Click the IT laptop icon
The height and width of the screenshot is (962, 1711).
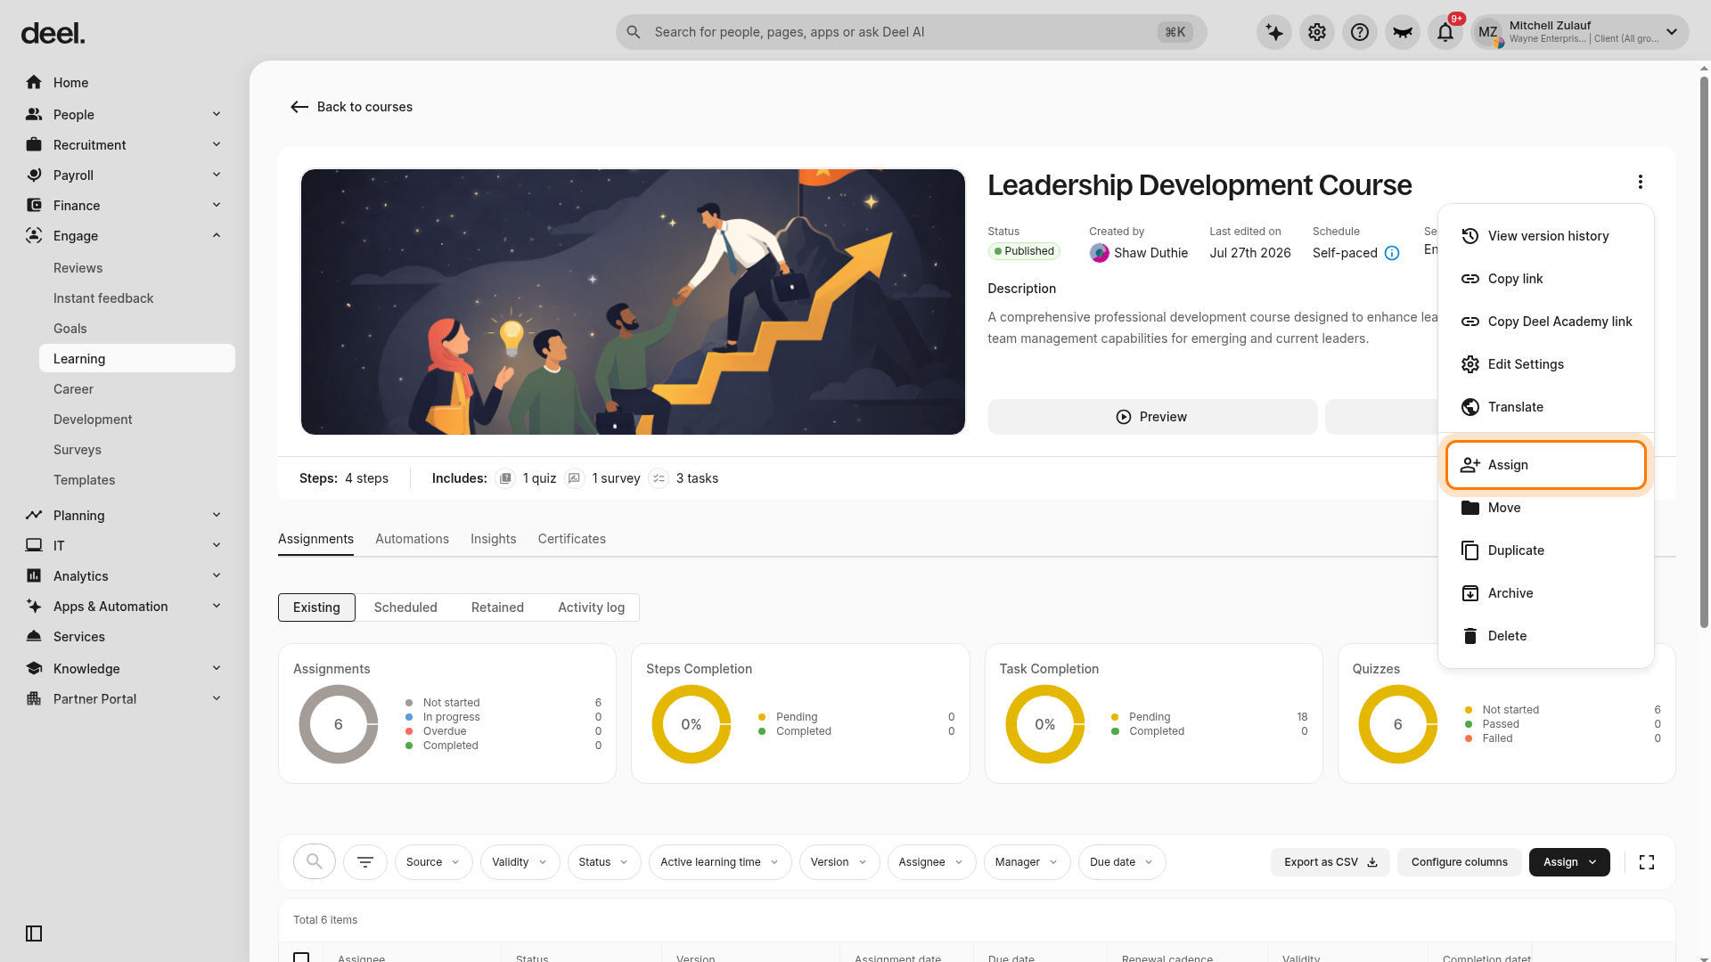(x=34, y=545)
